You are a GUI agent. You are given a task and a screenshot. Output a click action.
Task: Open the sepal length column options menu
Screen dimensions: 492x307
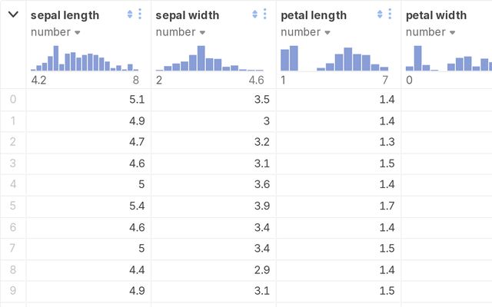pyautogui.click(x=140, y=15)
